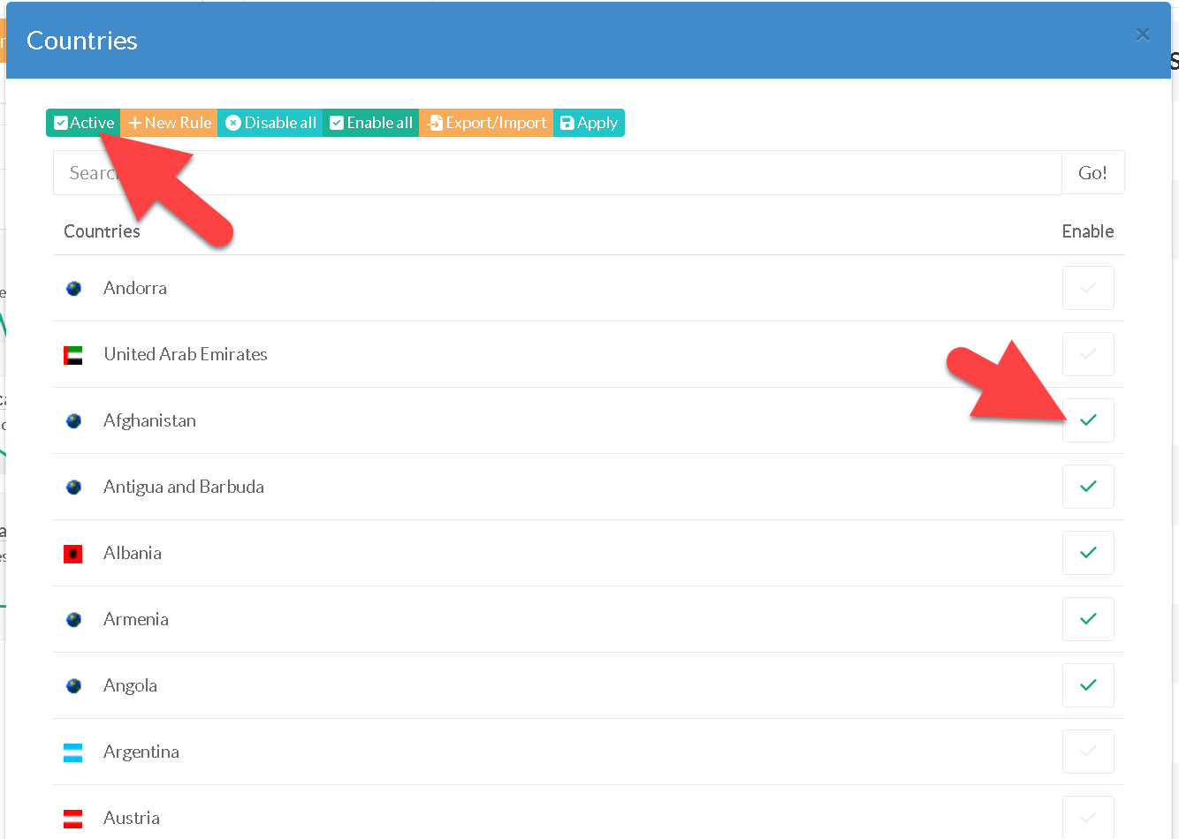The image size is (1179, 839).
Task: Toggle off the Albania checkbox
Action: (x=1088, y=553)
